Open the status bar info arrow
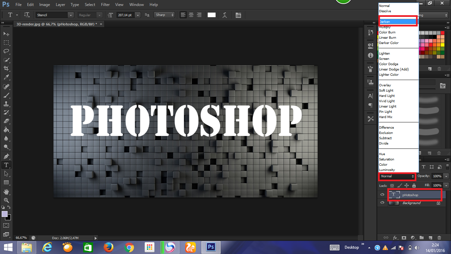Viewport: 451px width, 254px height. tap(96, 238)
